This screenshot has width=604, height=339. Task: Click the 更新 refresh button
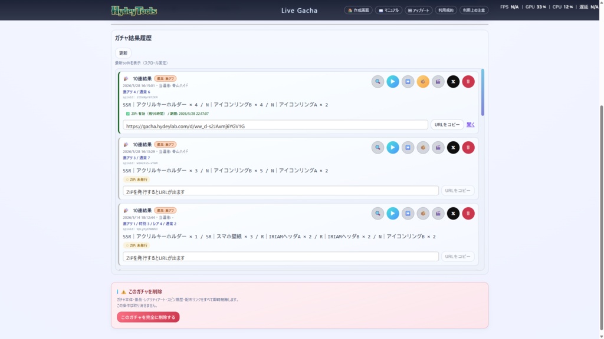click(123, 53)
